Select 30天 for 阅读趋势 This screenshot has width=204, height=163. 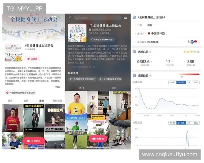click(195, 83)
